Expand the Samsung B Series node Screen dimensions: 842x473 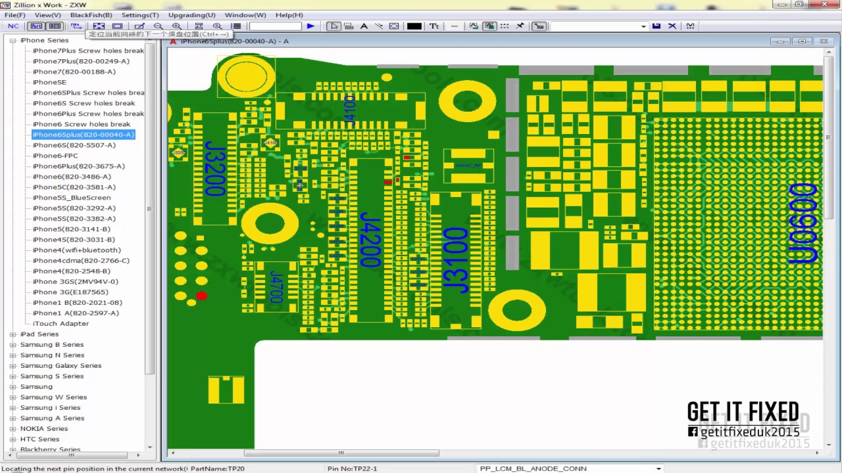(13, 345)
